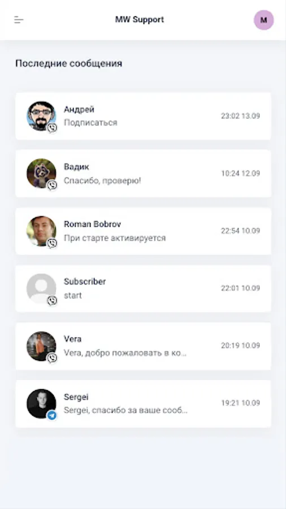Screen dimensions: 286x509
Task: Open Vera's welcome message preview
Action: click(x=125, y=353)
